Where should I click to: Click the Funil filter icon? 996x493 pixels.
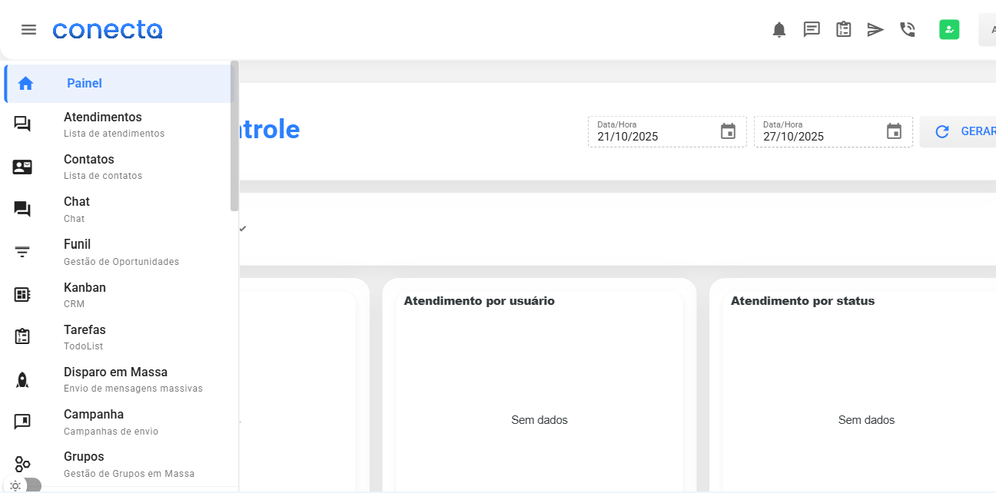coord(22,252)
